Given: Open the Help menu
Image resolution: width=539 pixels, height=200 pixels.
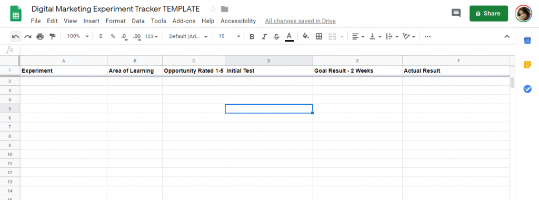Looking at the screenshot, I should (x=208, y=21).
